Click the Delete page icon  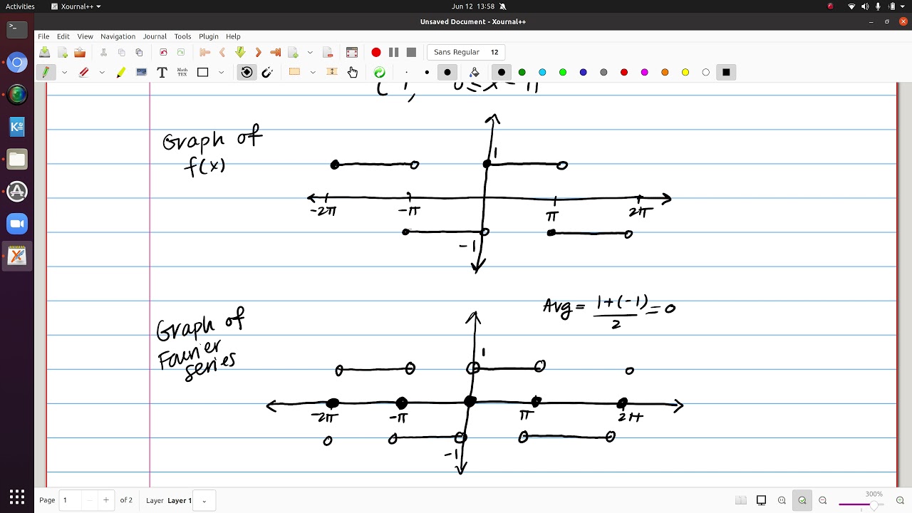[328, 52]
